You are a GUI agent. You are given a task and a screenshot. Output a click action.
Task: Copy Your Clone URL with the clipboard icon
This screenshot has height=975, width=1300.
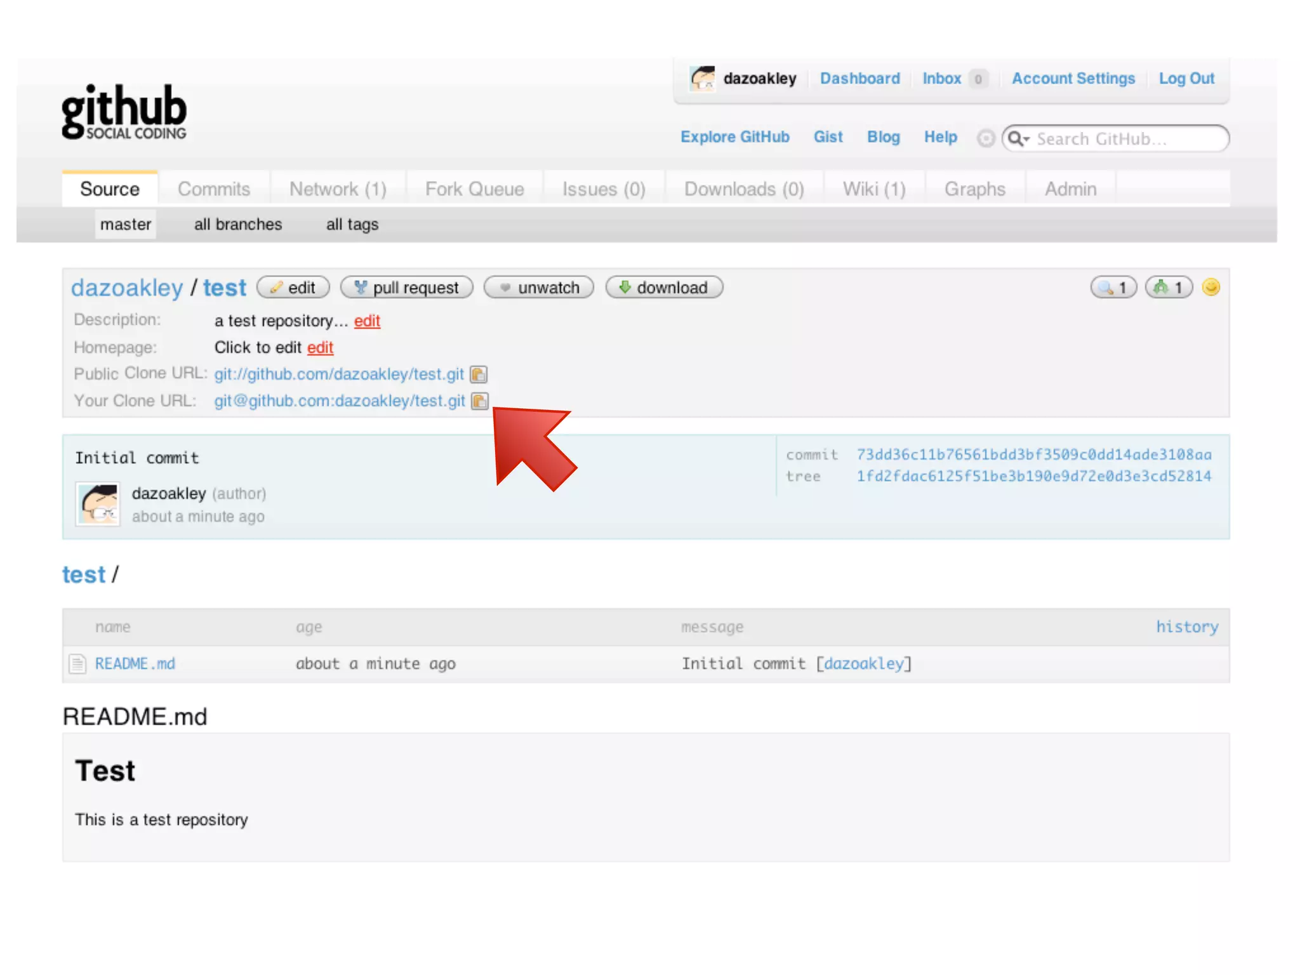pos(480,401)
